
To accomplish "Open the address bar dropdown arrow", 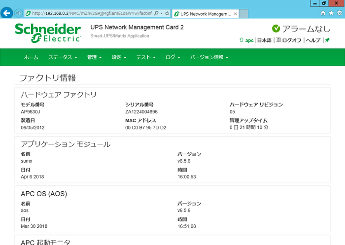I will click(162, 13).
